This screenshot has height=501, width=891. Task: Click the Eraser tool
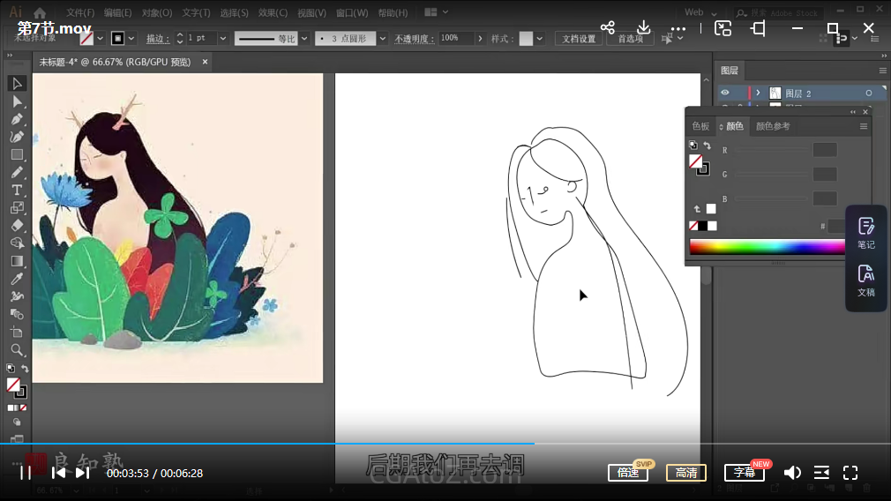coord(17,226)
